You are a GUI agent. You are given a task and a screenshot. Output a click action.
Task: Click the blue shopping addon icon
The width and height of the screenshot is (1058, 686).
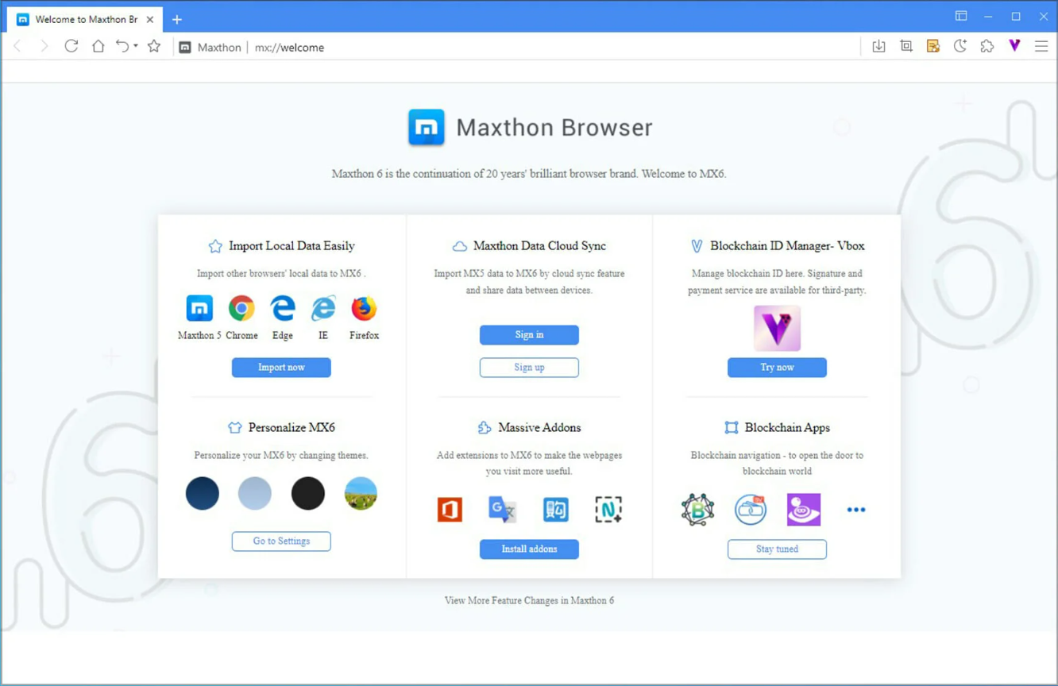tap(555, 509)
